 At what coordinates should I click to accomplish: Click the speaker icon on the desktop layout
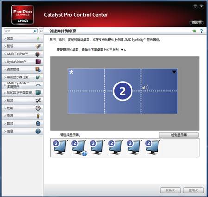click(x=145, y=88)
